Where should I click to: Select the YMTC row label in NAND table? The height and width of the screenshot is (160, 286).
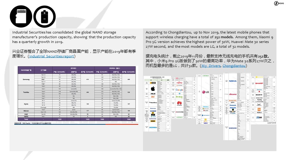[x=26, y=116]
